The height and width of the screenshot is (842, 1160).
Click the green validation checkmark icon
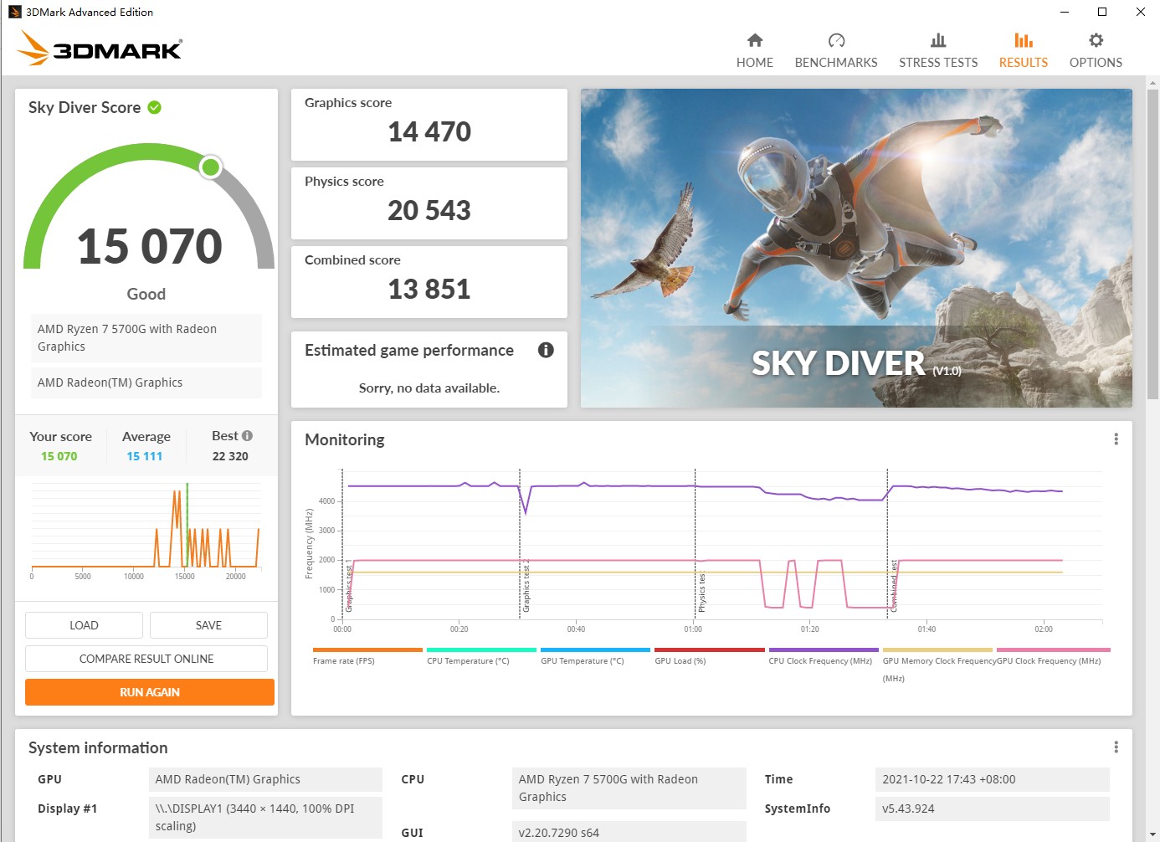[155, 107]
